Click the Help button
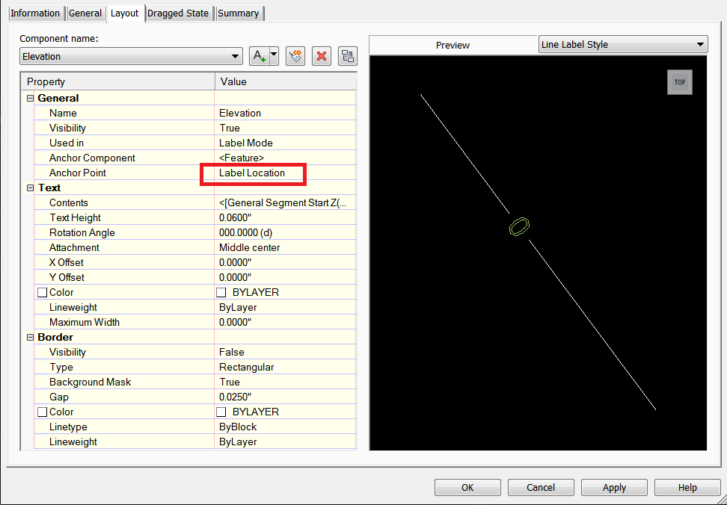727x505 pixels. pyautogui.click(x=687, y=487)
